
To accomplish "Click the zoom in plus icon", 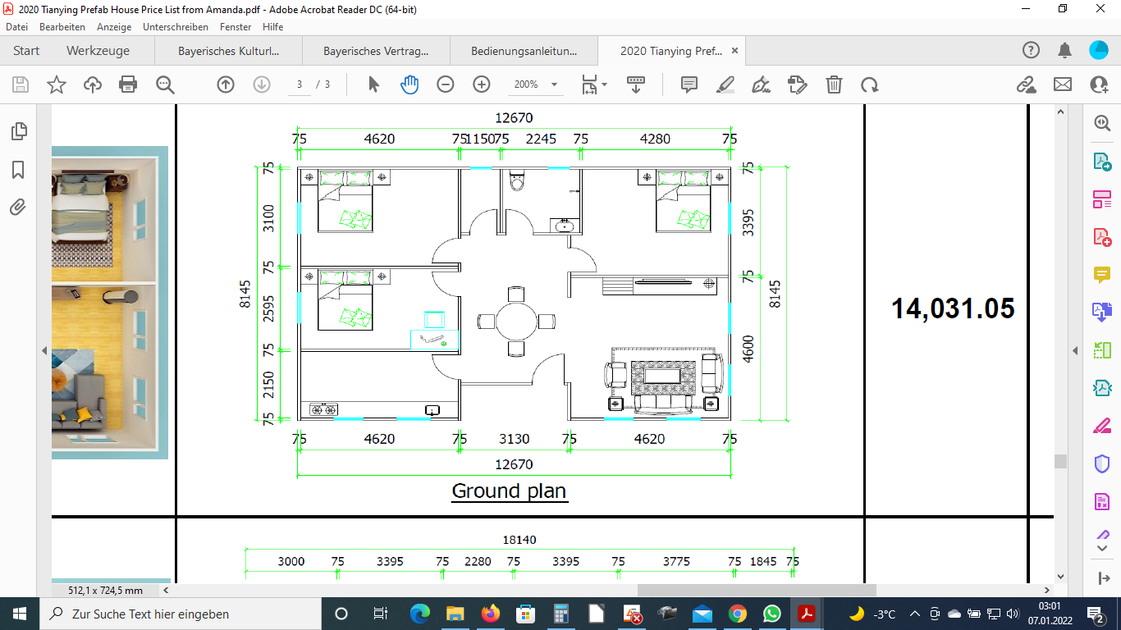I will [482, 84].
